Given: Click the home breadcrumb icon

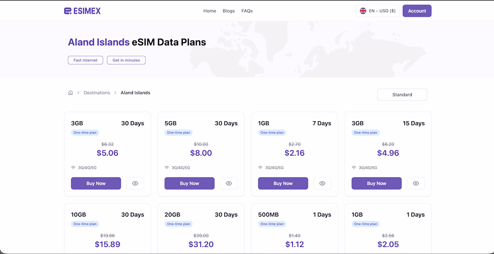Looking at the screenshot, I should tap(71, 93).
